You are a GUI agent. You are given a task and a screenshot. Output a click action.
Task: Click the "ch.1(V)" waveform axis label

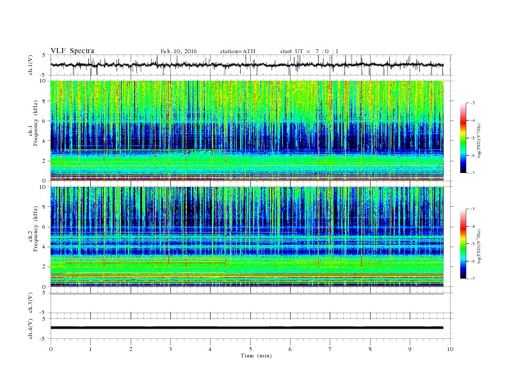point(31,65)
